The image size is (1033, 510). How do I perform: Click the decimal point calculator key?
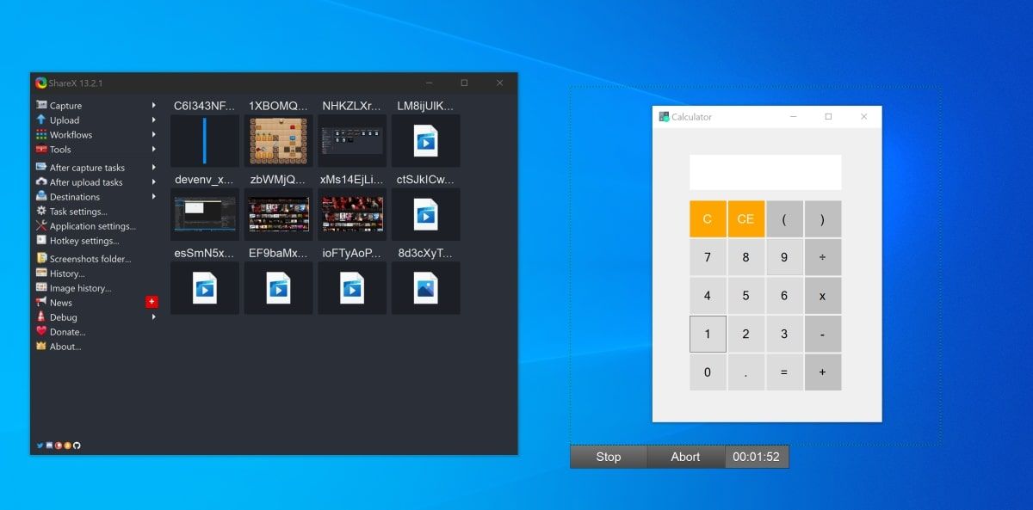(745, 372)
